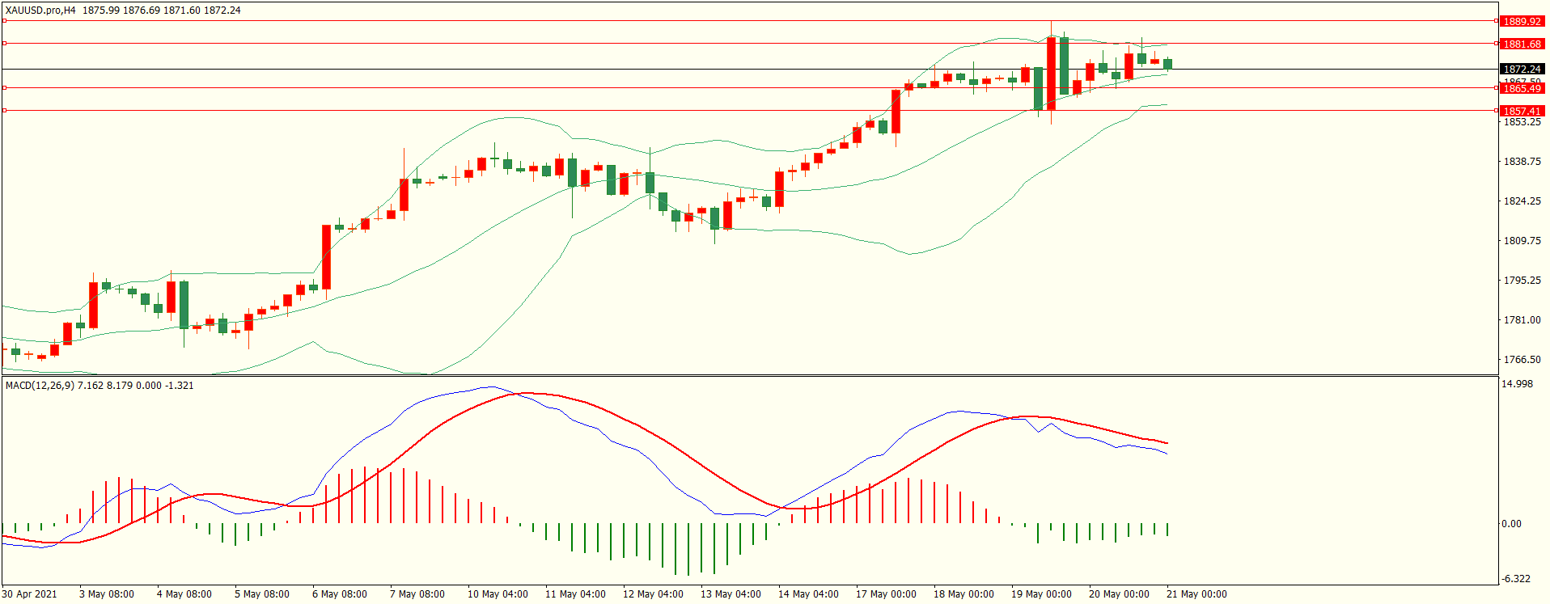Click the 7 May 08:00 time label
The width and height of the screenshot is (1550, 604).
[x=417, y=594]
